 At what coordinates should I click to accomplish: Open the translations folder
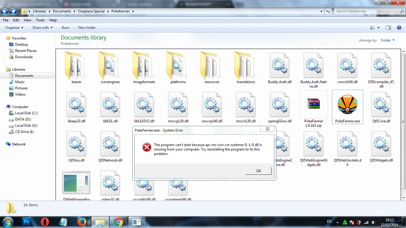[x=246, y=68]
